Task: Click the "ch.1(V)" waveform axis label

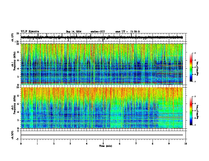Action: [13, 37]
